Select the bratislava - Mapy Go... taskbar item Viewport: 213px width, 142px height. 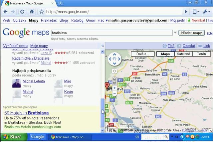[70, 137]
